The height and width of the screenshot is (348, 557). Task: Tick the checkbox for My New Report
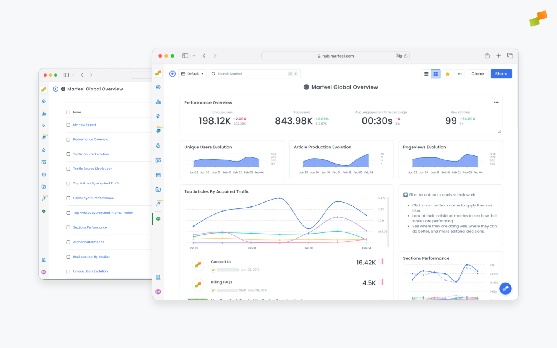(x=68, y=125)
